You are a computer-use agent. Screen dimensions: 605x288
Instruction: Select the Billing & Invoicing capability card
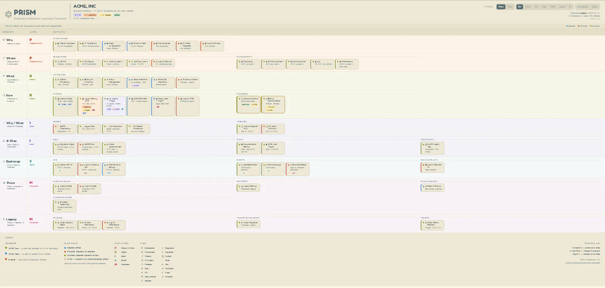(89, 83)
